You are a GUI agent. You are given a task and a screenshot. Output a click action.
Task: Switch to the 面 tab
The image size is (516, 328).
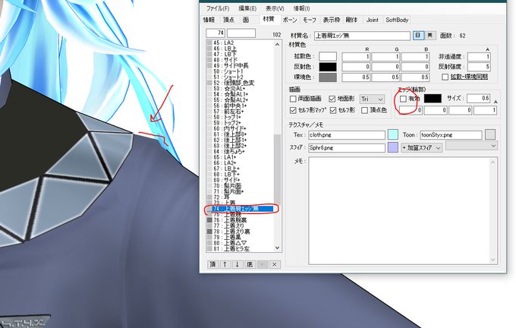246,20
